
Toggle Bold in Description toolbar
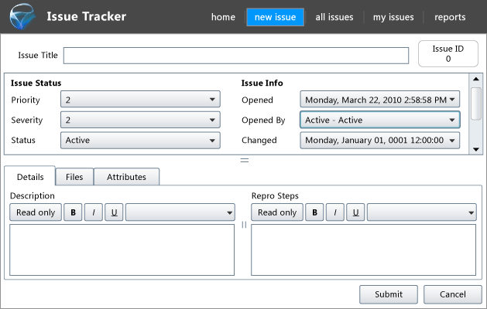point(73,212)
